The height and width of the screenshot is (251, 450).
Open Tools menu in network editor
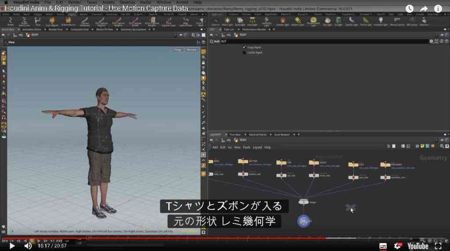click(x=246, y=147)
